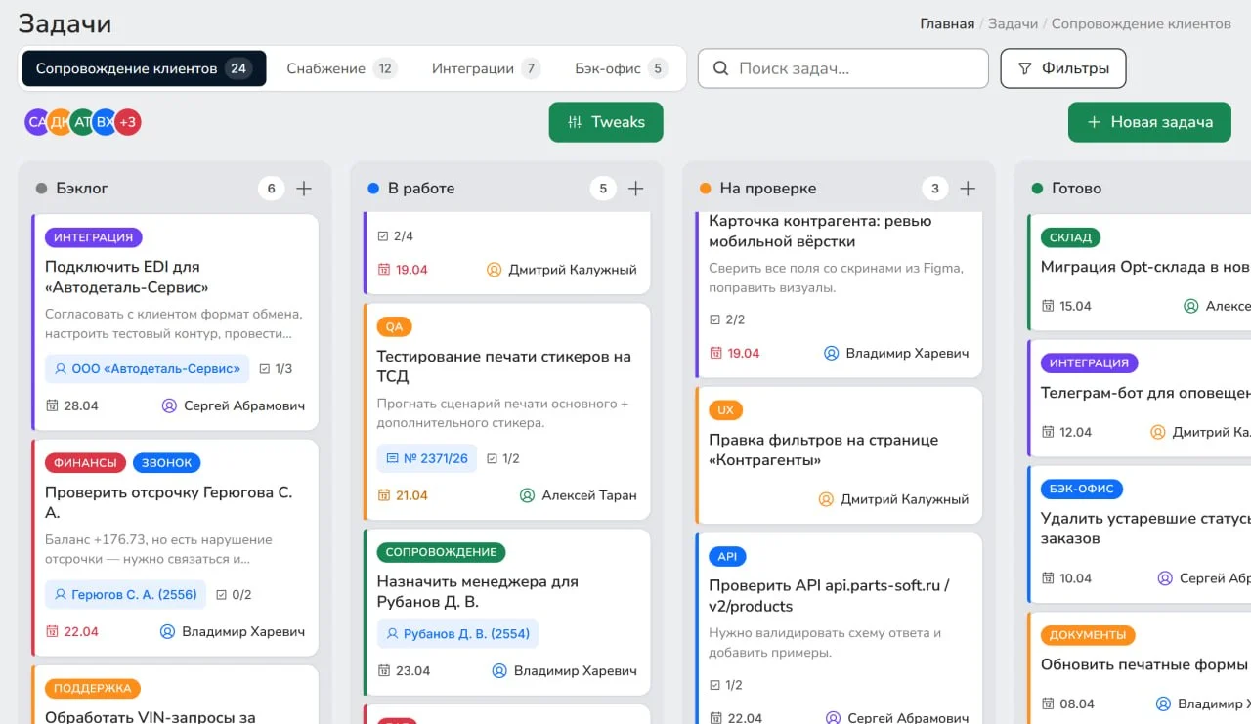Image resolution: width=1251 pixels, height=724 pixels.
Task: Click the QA tag
Action: 394,326
